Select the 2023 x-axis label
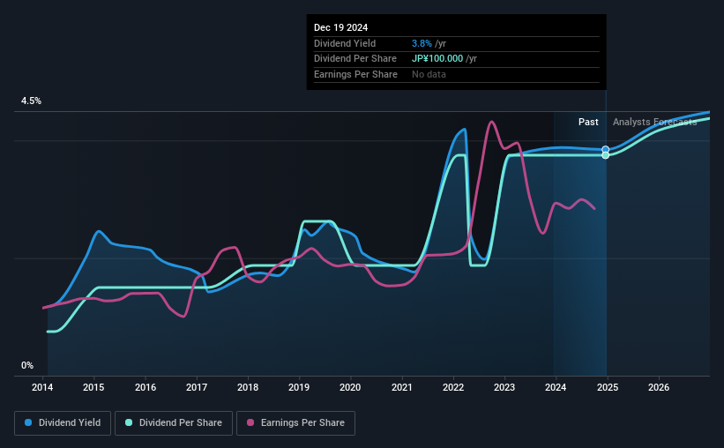The width and height of the screenshot is (724, 448). pyautogui.click(x=504, y=387)
